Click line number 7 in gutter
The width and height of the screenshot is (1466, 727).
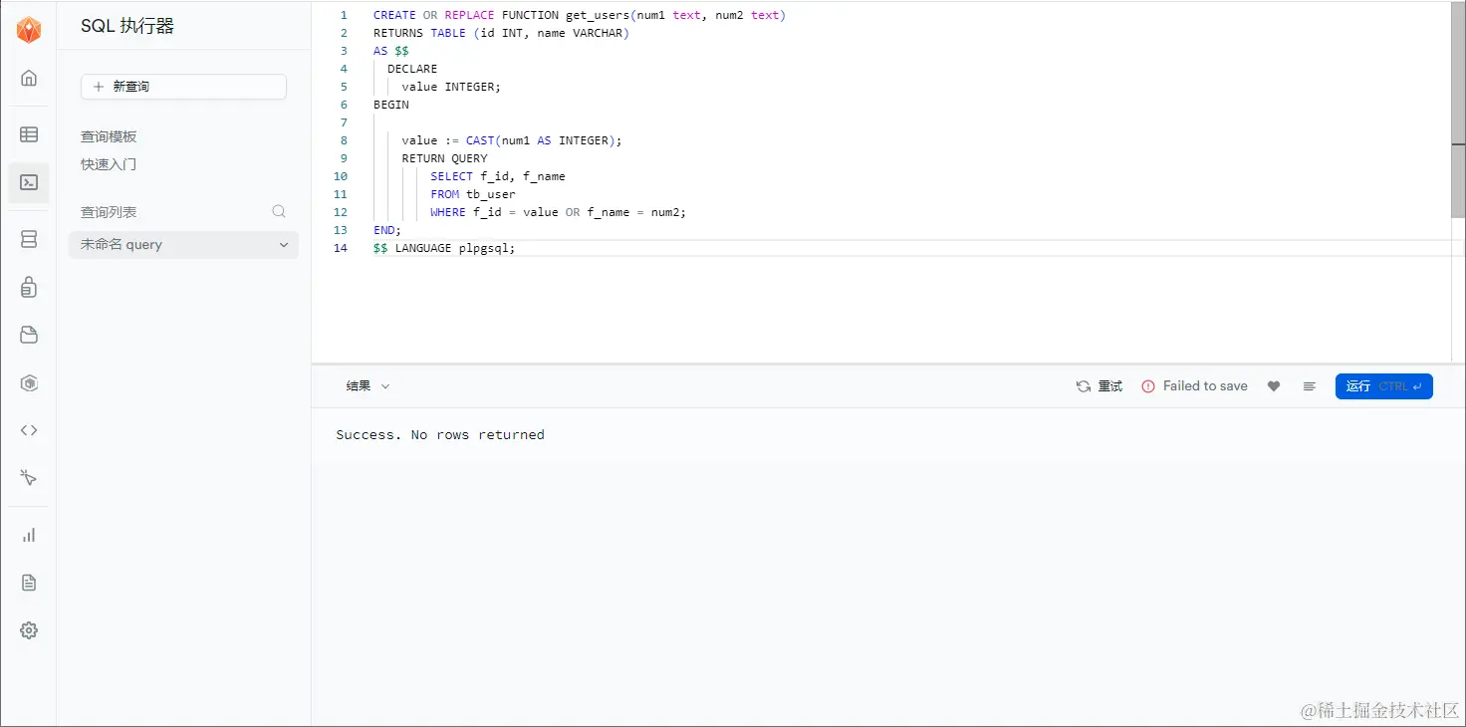click(344, 122)
